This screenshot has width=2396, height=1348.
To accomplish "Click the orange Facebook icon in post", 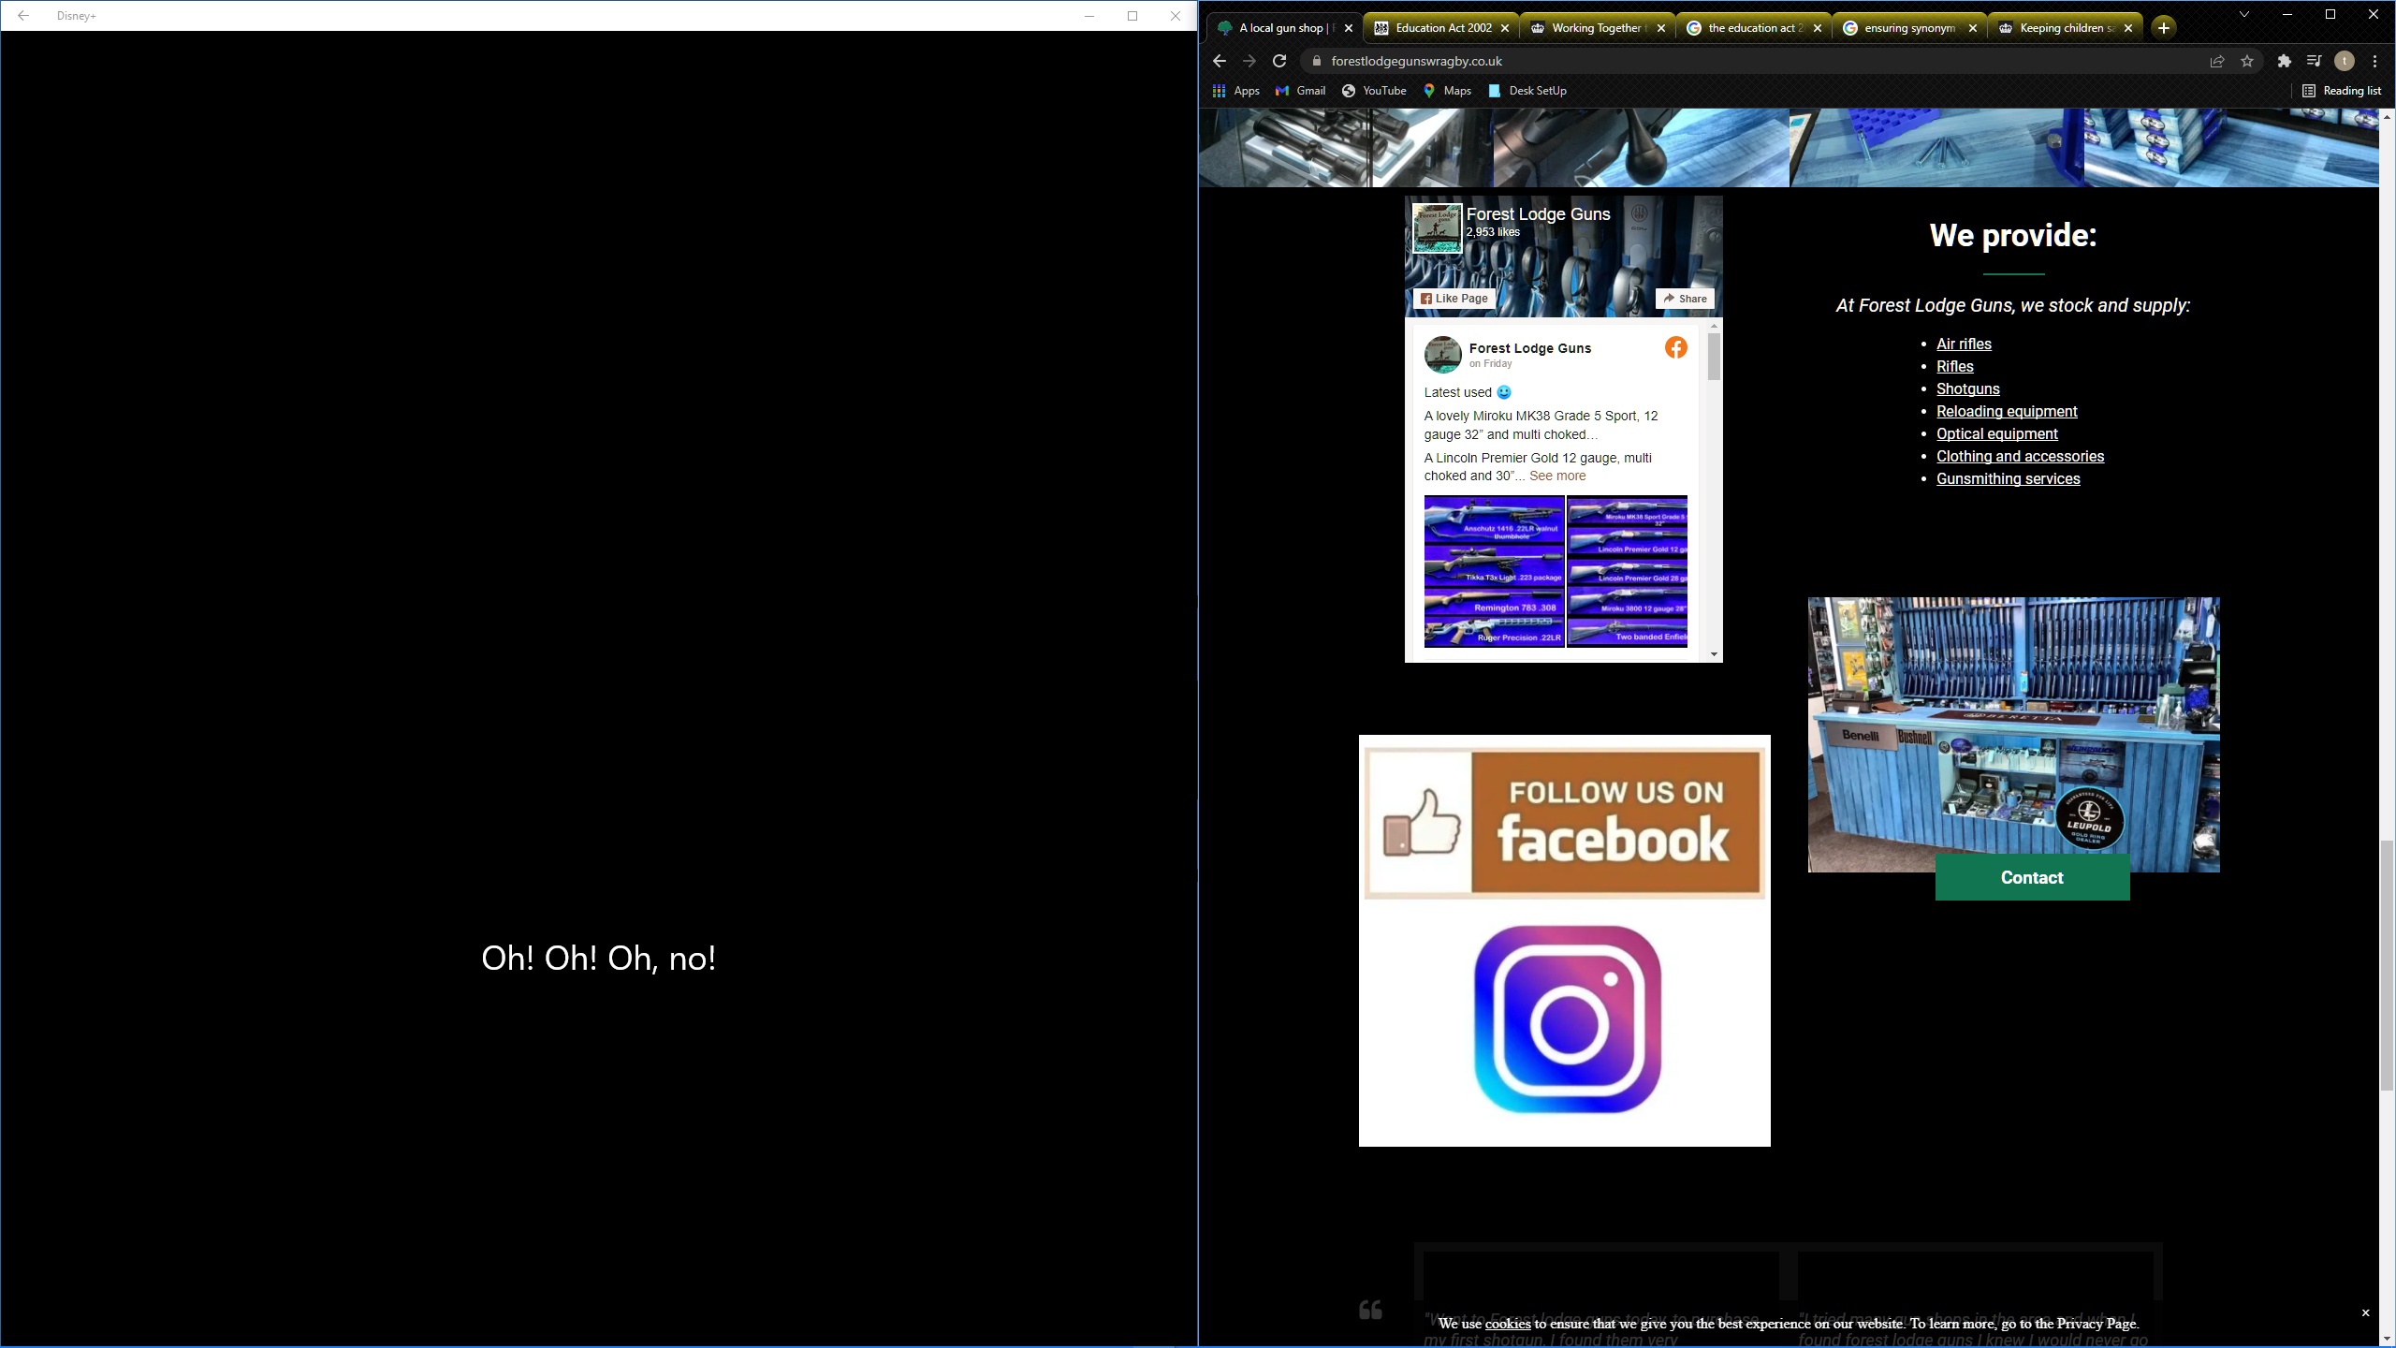I will click(x=1675, y=348).
